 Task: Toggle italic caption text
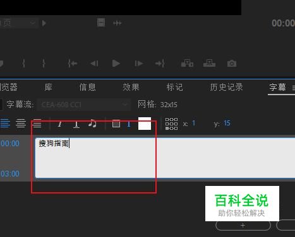coord(60,124)
